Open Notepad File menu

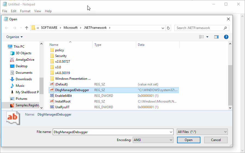point(5,11)
